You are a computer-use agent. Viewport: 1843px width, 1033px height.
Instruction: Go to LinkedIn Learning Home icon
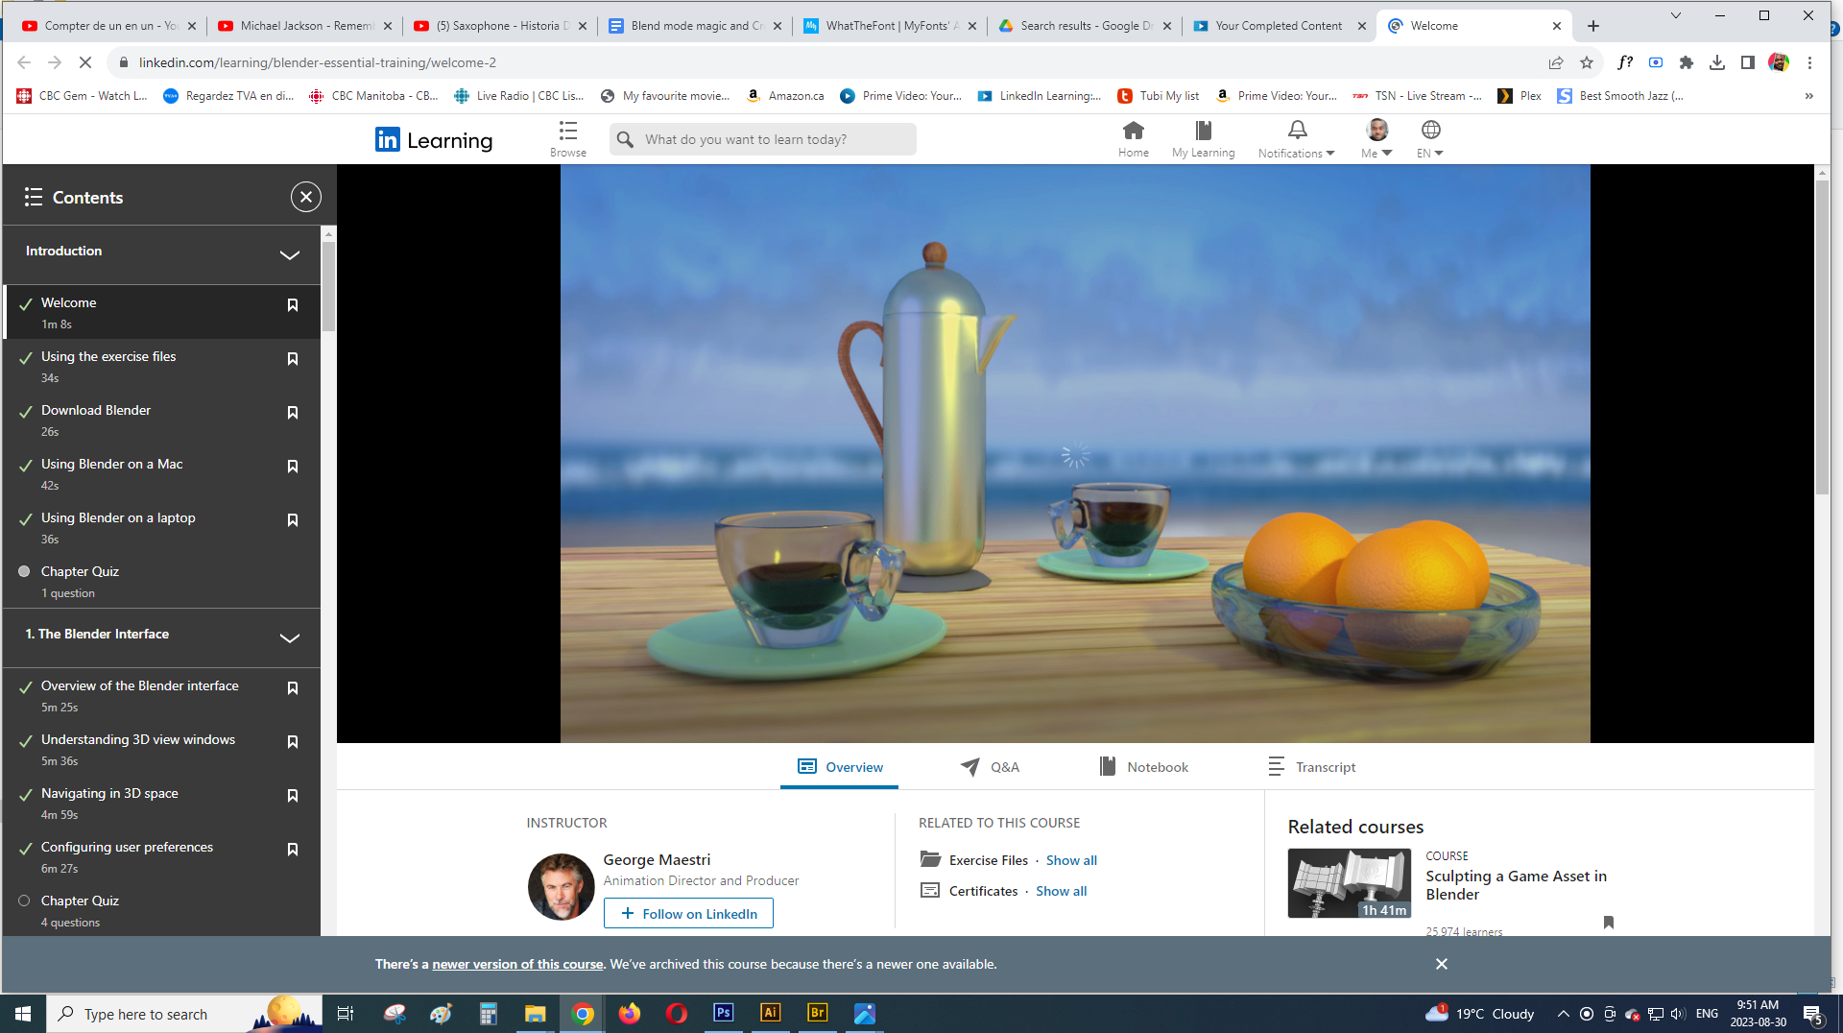(1133, 131)
